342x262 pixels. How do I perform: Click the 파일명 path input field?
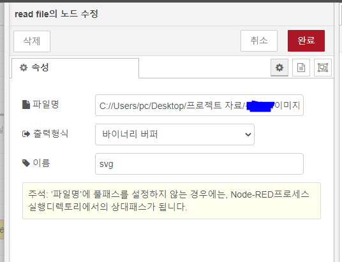(199, 105)
